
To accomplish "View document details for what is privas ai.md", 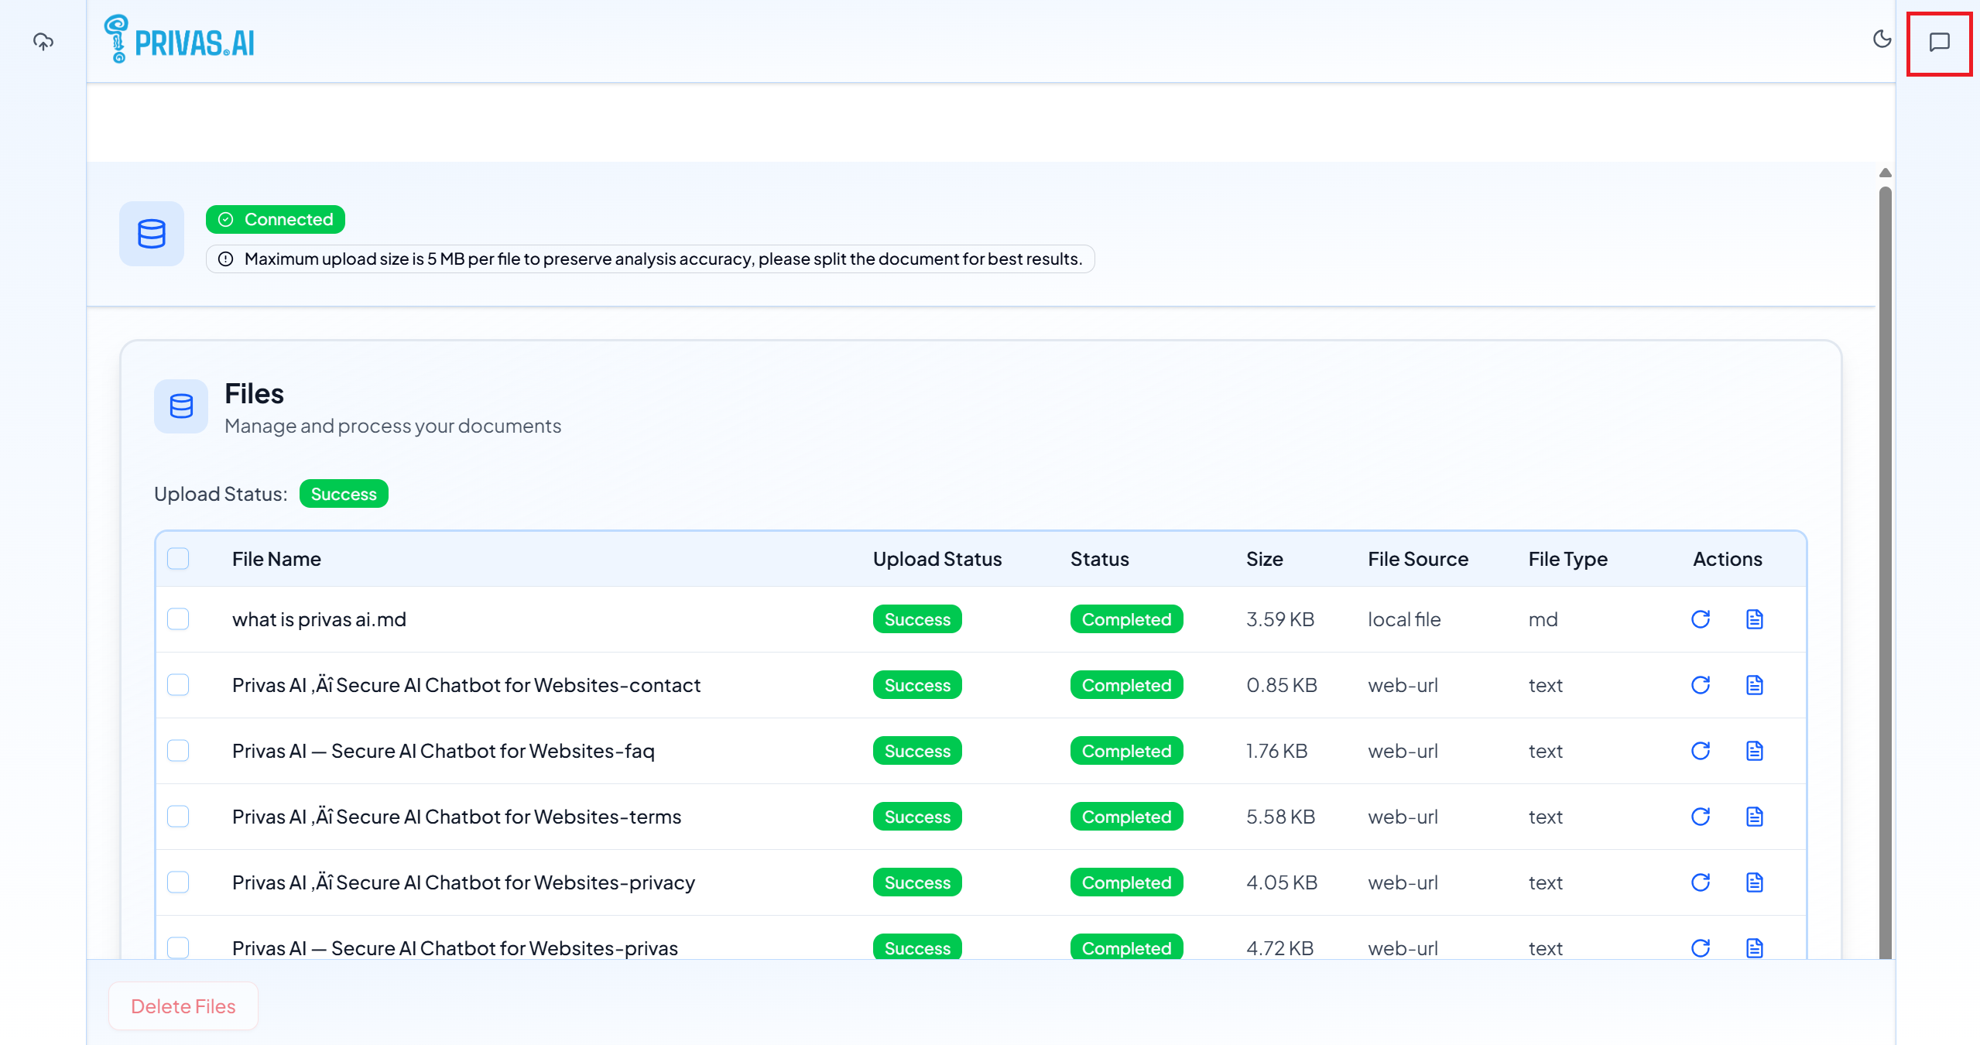I will click(1755, 619).
